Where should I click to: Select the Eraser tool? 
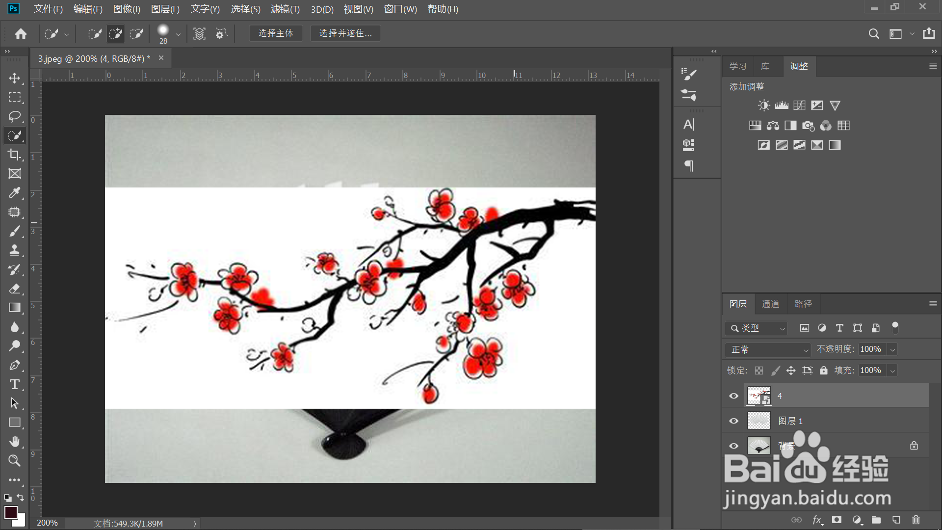pyautogui.click(x=15, y=289)
